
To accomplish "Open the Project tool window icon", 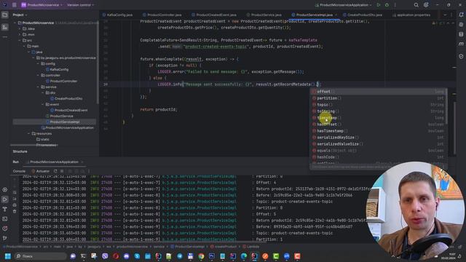I will click(5, 15).
